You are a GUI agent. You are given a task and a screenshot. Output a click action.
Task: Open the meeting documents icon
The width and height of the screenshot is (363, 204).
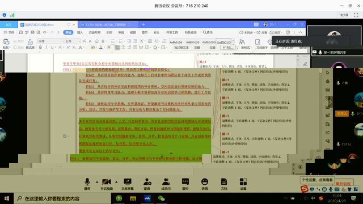pyautogui.click(x=224, y=184)
